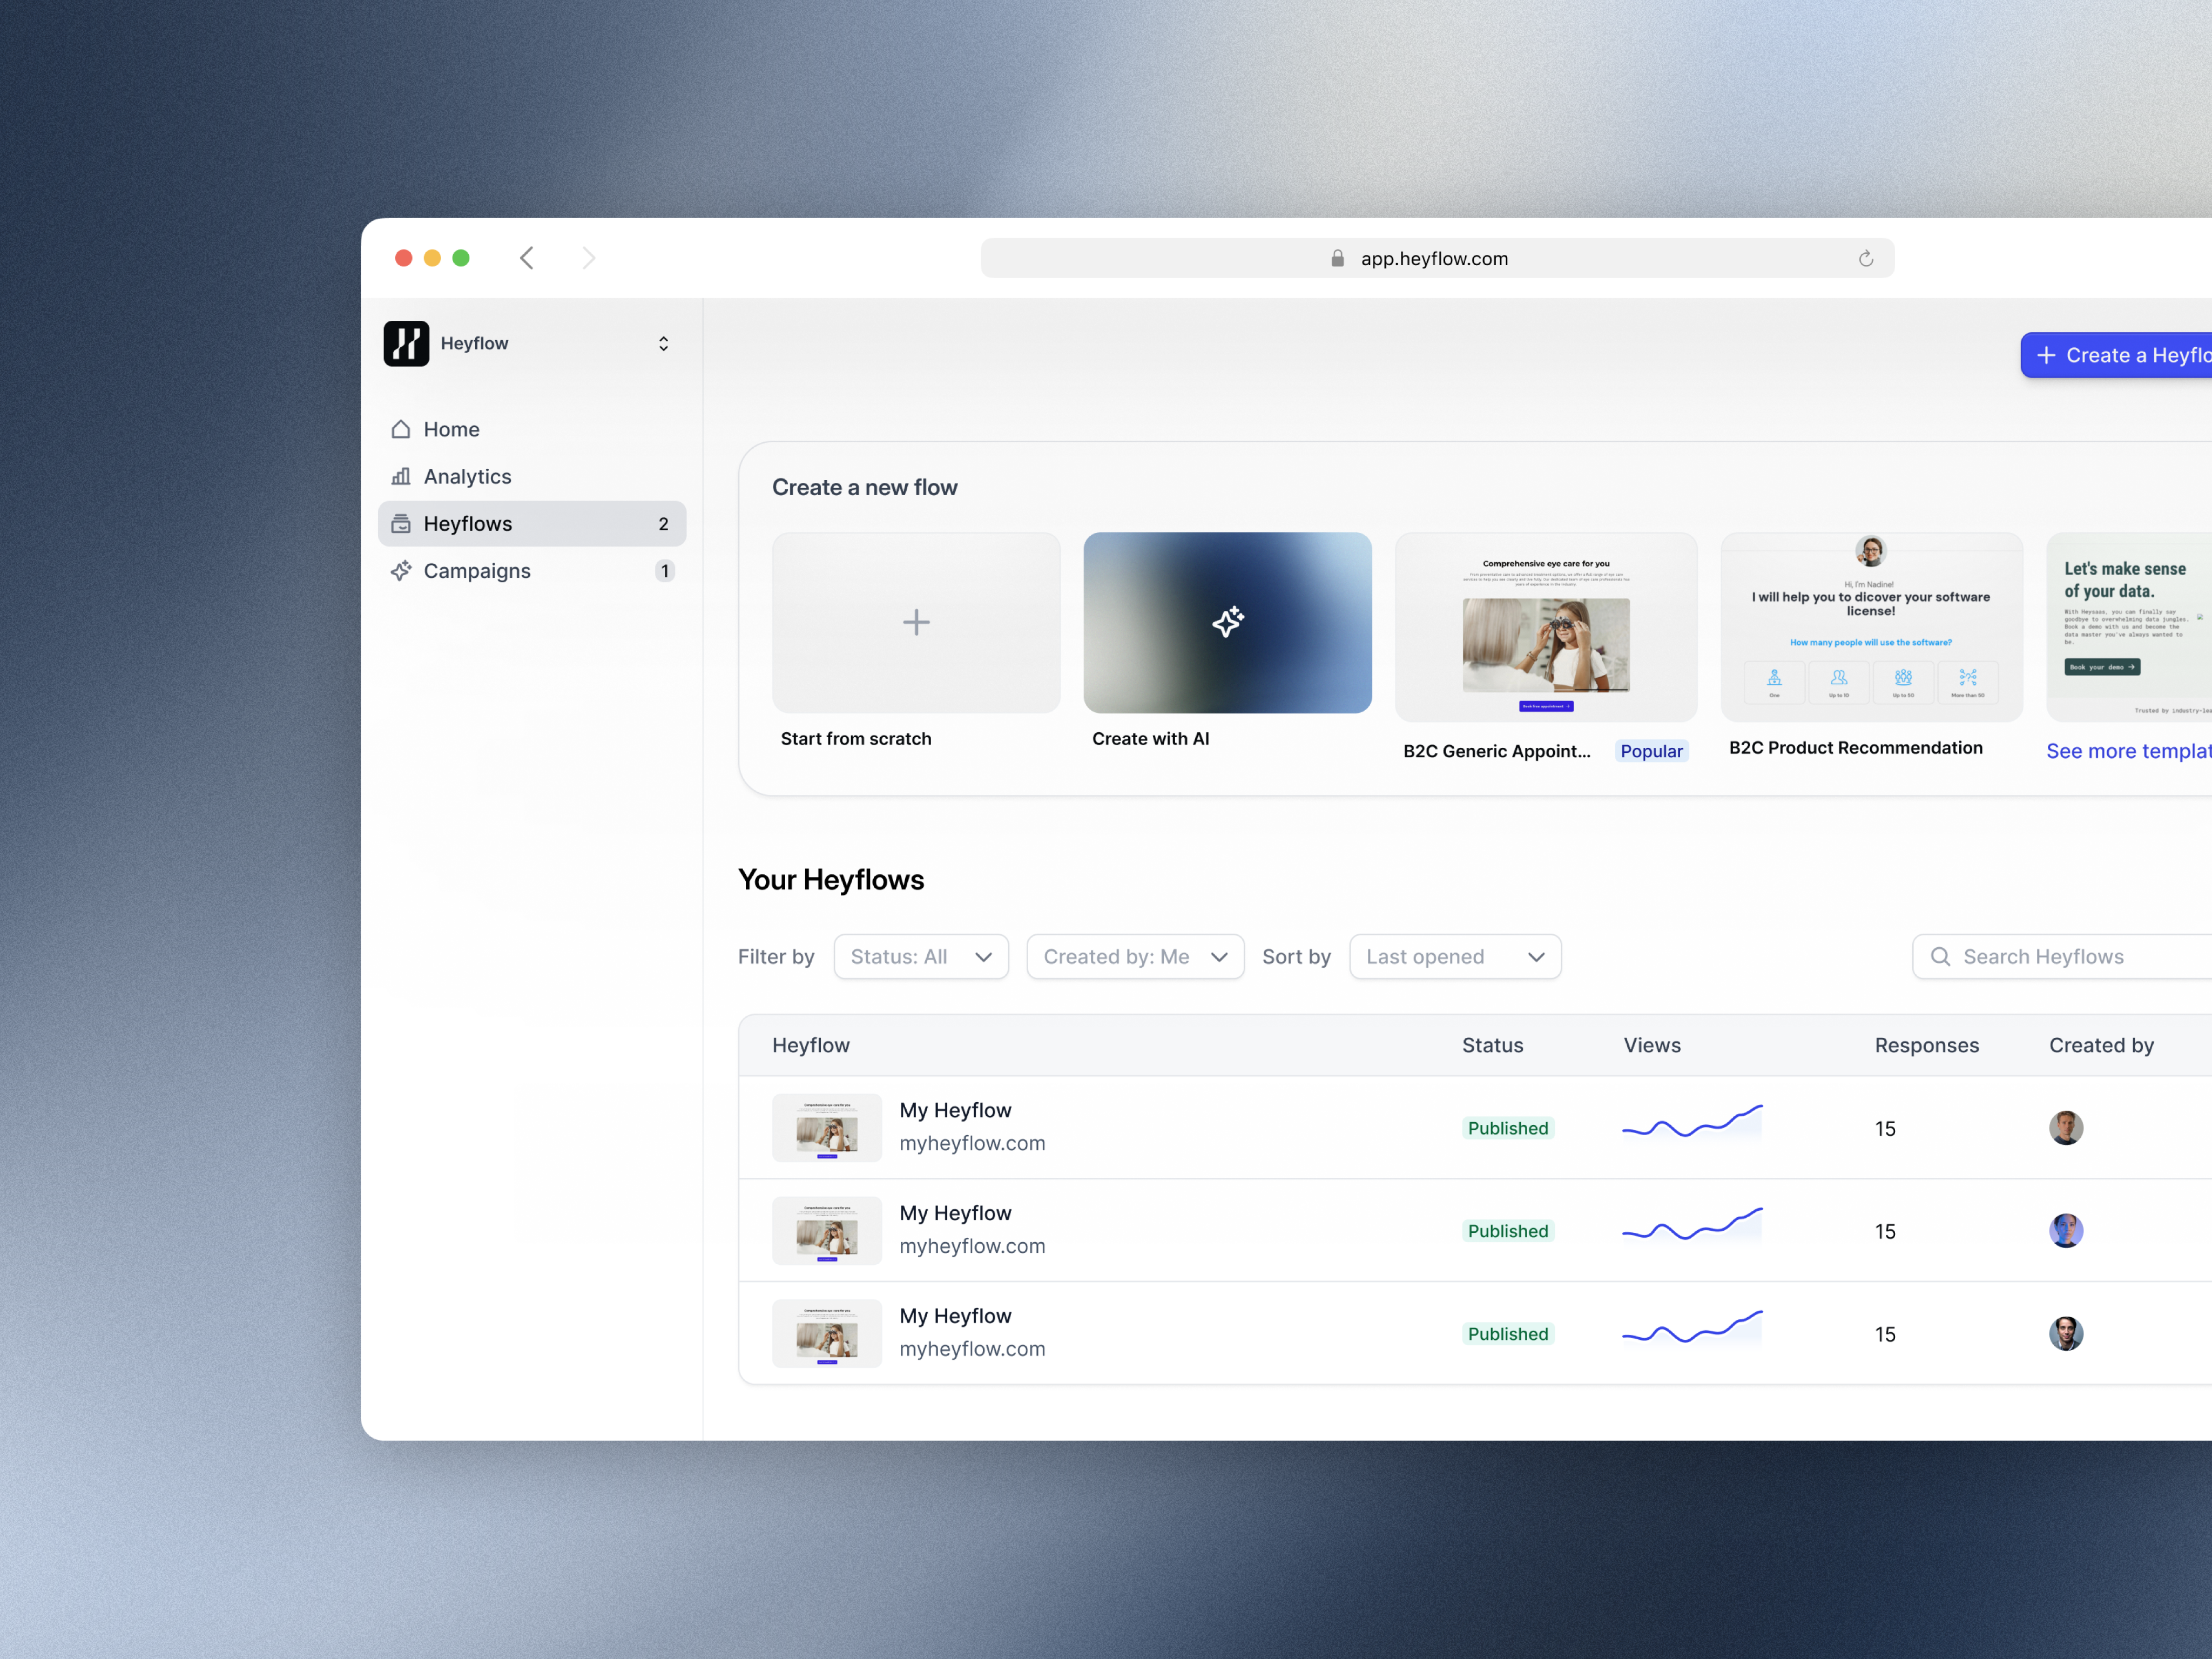Image resolution: width=2212 pixels, height=1659 pixels.
Task: Open B2C Product Recommendation template
Action: [1870, 627]
